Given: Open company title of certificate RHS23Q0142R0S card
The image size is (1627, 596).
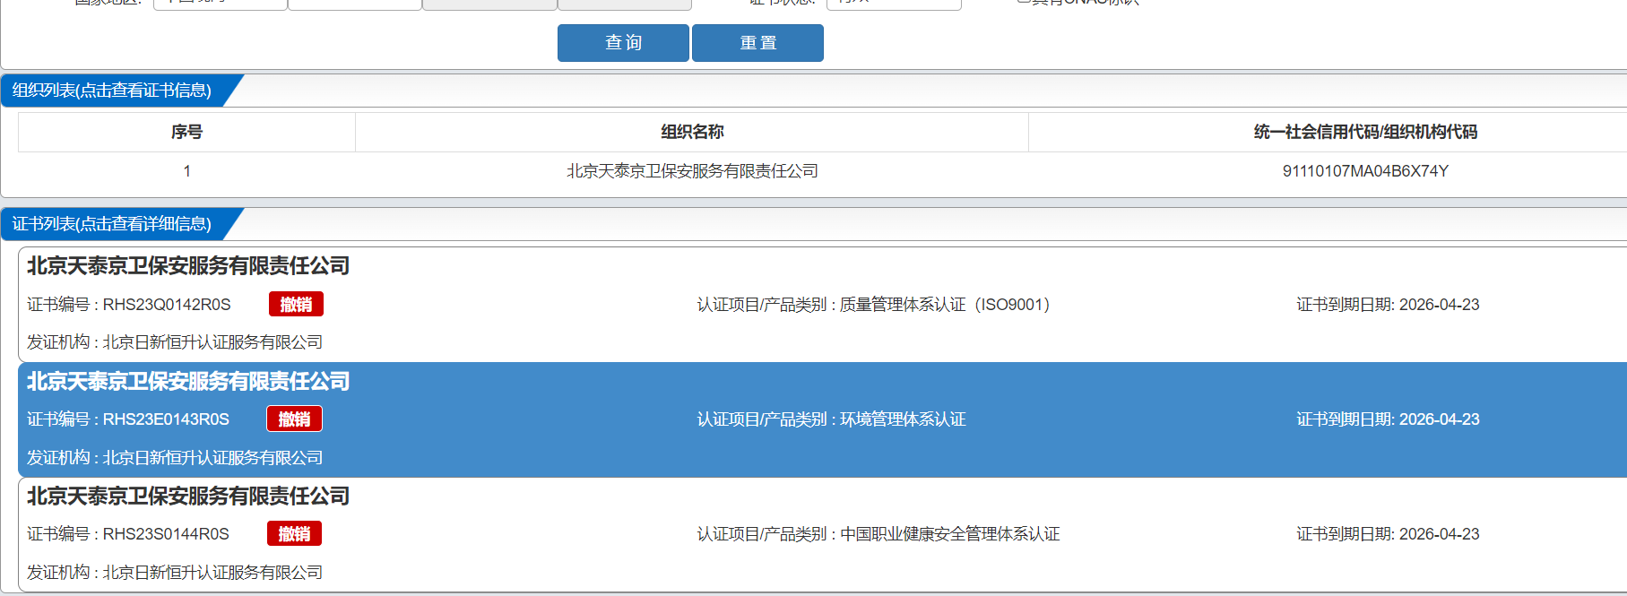Looking at the screenshot, I should 188,266.
